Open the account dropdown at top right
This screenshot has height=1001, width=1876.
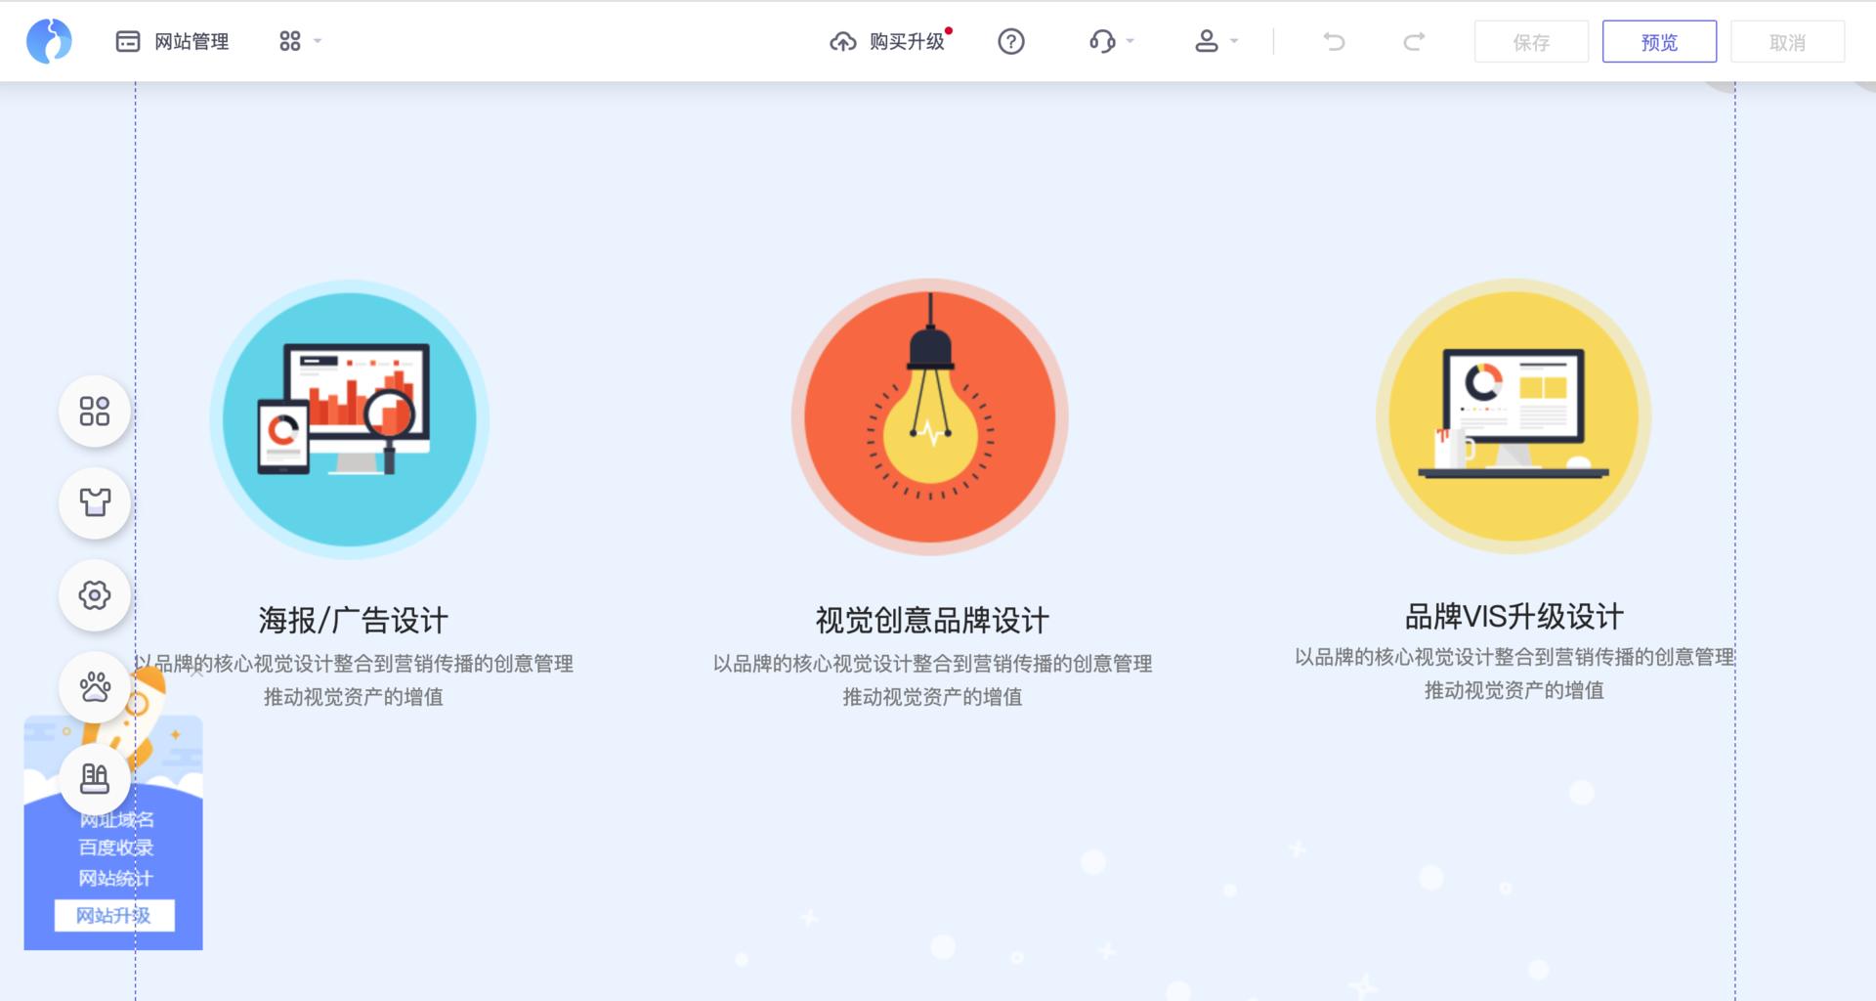(x=1215, y=41)
